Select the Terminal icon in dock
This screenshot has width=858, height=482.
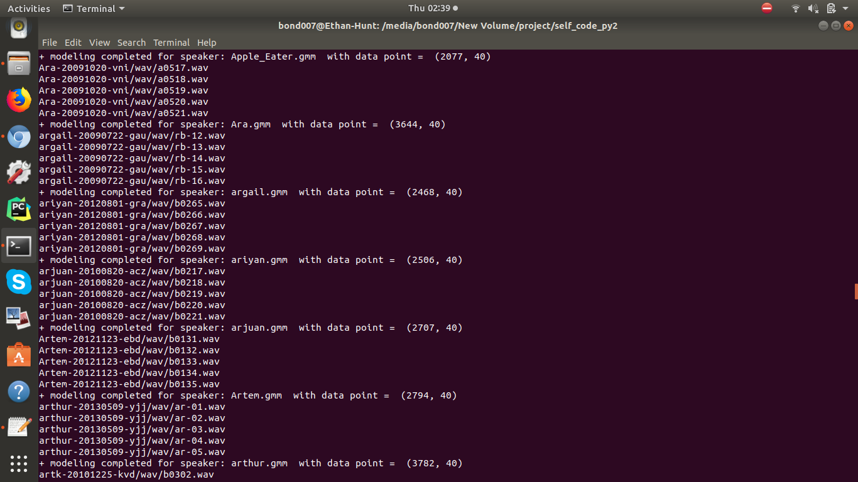(x=19, y=246)
